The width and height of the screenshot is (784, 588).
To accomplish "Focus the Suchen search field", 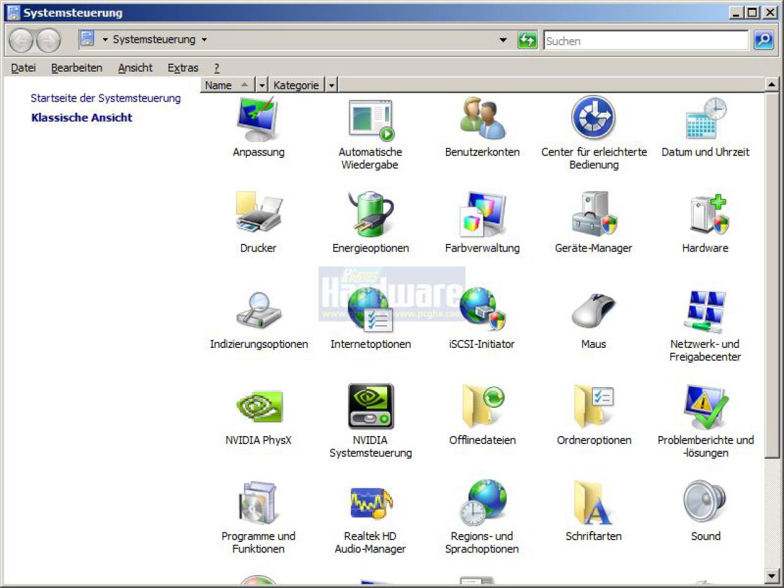I will click(646, 41).
